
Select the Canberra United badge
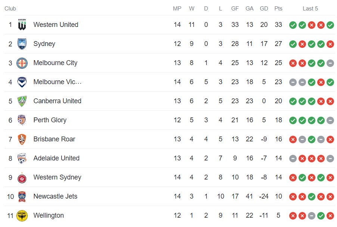click(21, 101)
